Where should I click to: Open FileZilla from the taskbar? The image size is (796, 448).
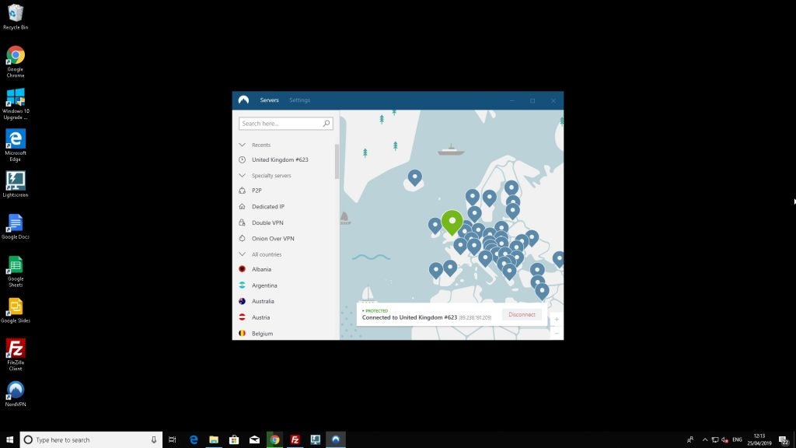pos(295,439)
